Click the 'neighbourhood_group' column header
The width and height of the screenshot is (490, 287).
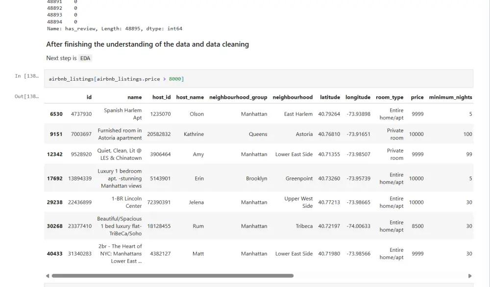(238, 97)
